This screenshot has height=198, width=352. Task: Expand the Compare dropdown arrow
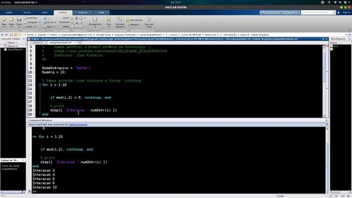40,23
